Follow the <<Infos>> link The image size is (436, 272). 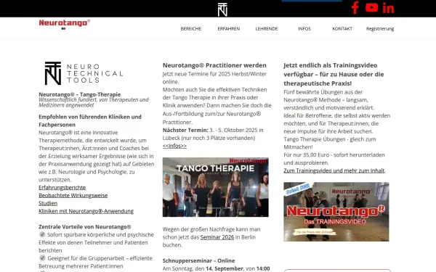click(x=174, y=146)
